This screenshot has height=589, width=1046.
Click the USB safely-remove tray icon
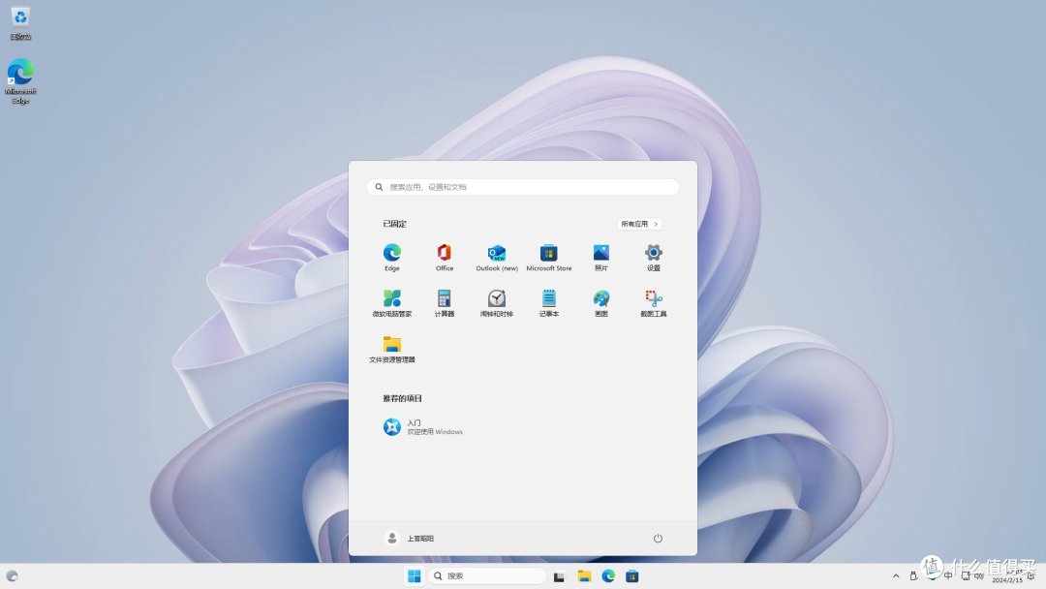coord(913,575)
